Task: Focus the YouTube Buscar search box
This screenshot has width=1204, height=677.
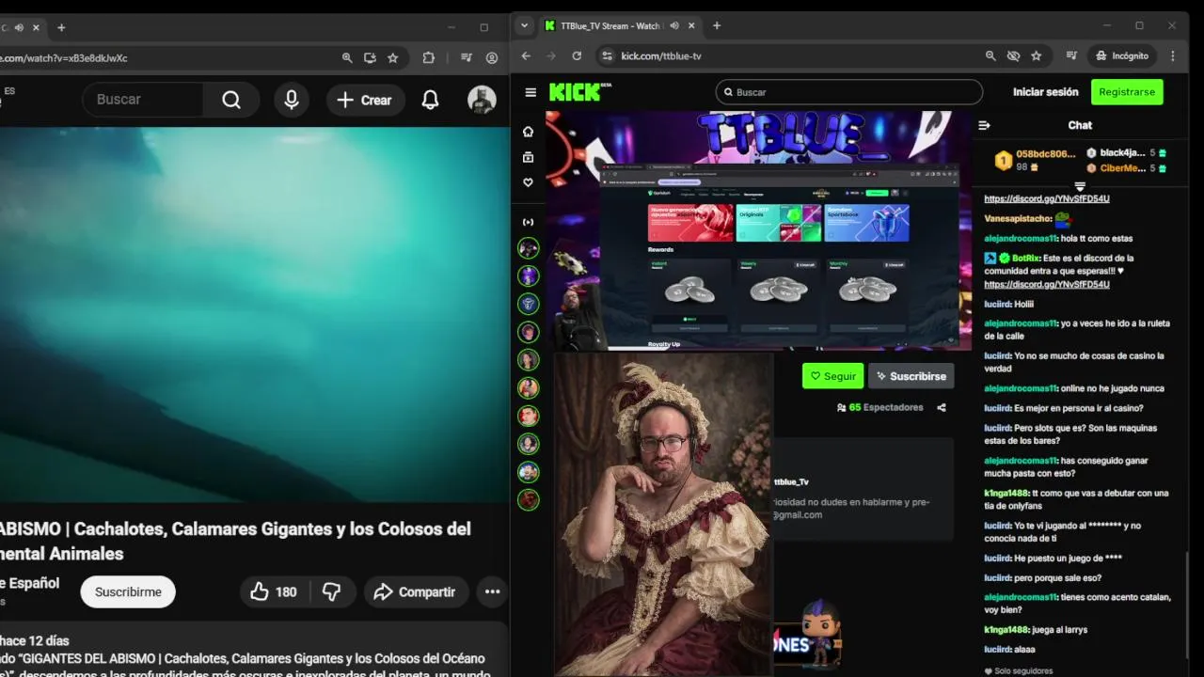Action: click(x=143, y=100)
